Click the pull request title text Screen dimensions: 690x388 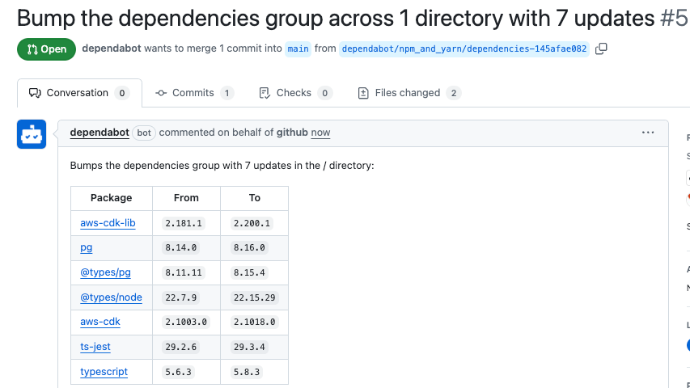337,19
